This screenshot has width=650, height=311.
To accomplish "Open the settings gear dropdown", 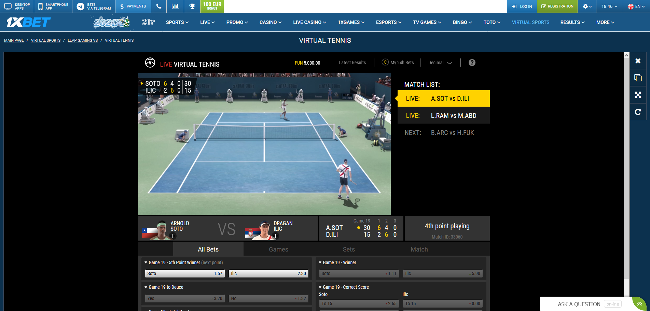I will (587, 6).
